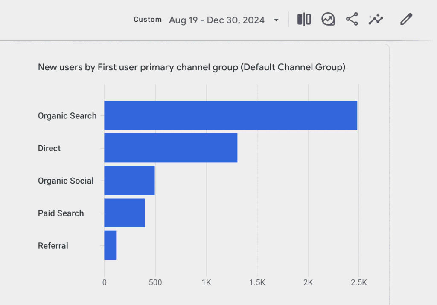Click the customize report snapshot icon
The image size is (437, 305).
pos(328,20)
